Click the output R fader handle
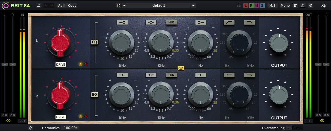 (x=326, y=64)
